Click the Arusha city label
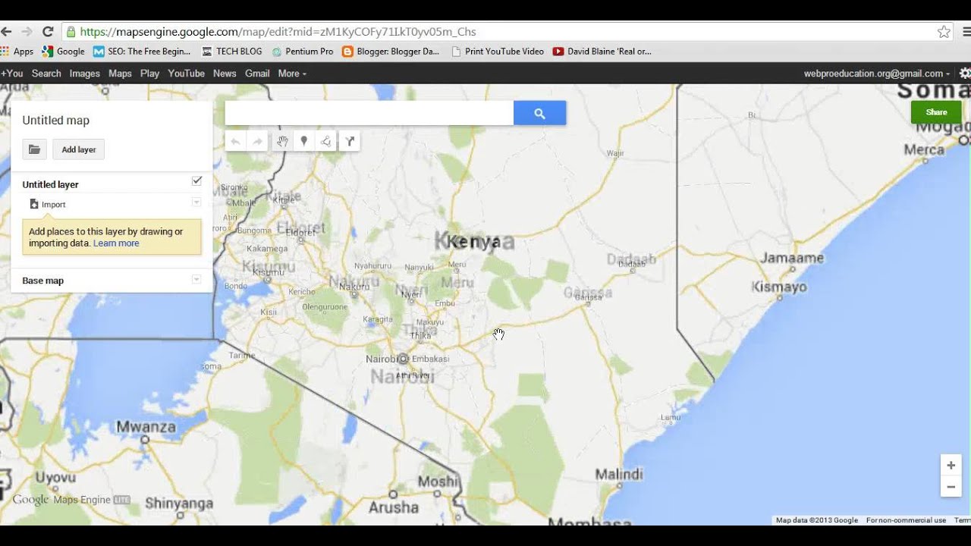 [393, 507]
